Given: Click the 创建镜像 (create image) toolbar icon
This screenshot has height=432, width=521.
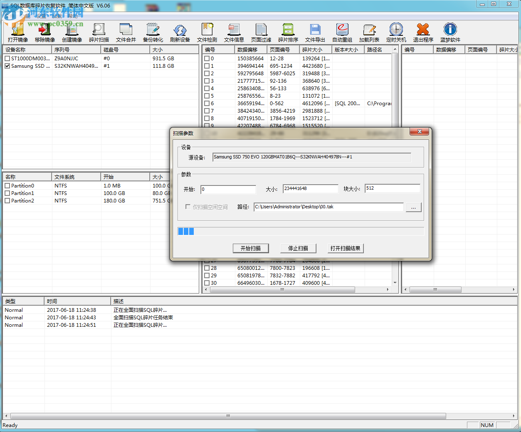Looking at the screenshot, I should point(72,30).
